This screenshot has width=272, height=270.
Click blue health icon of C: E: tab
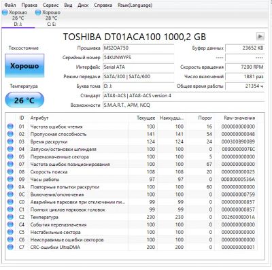tap(38, 13)
